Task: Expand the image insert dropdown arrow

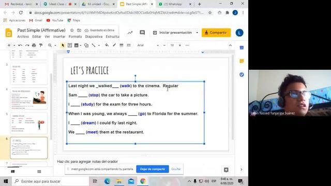Action: [81, 45]
